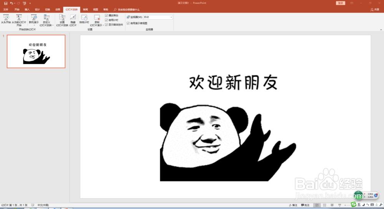
Task: Expand the 录制幻灯片演示 dropdown arrow
Action: 103,25
